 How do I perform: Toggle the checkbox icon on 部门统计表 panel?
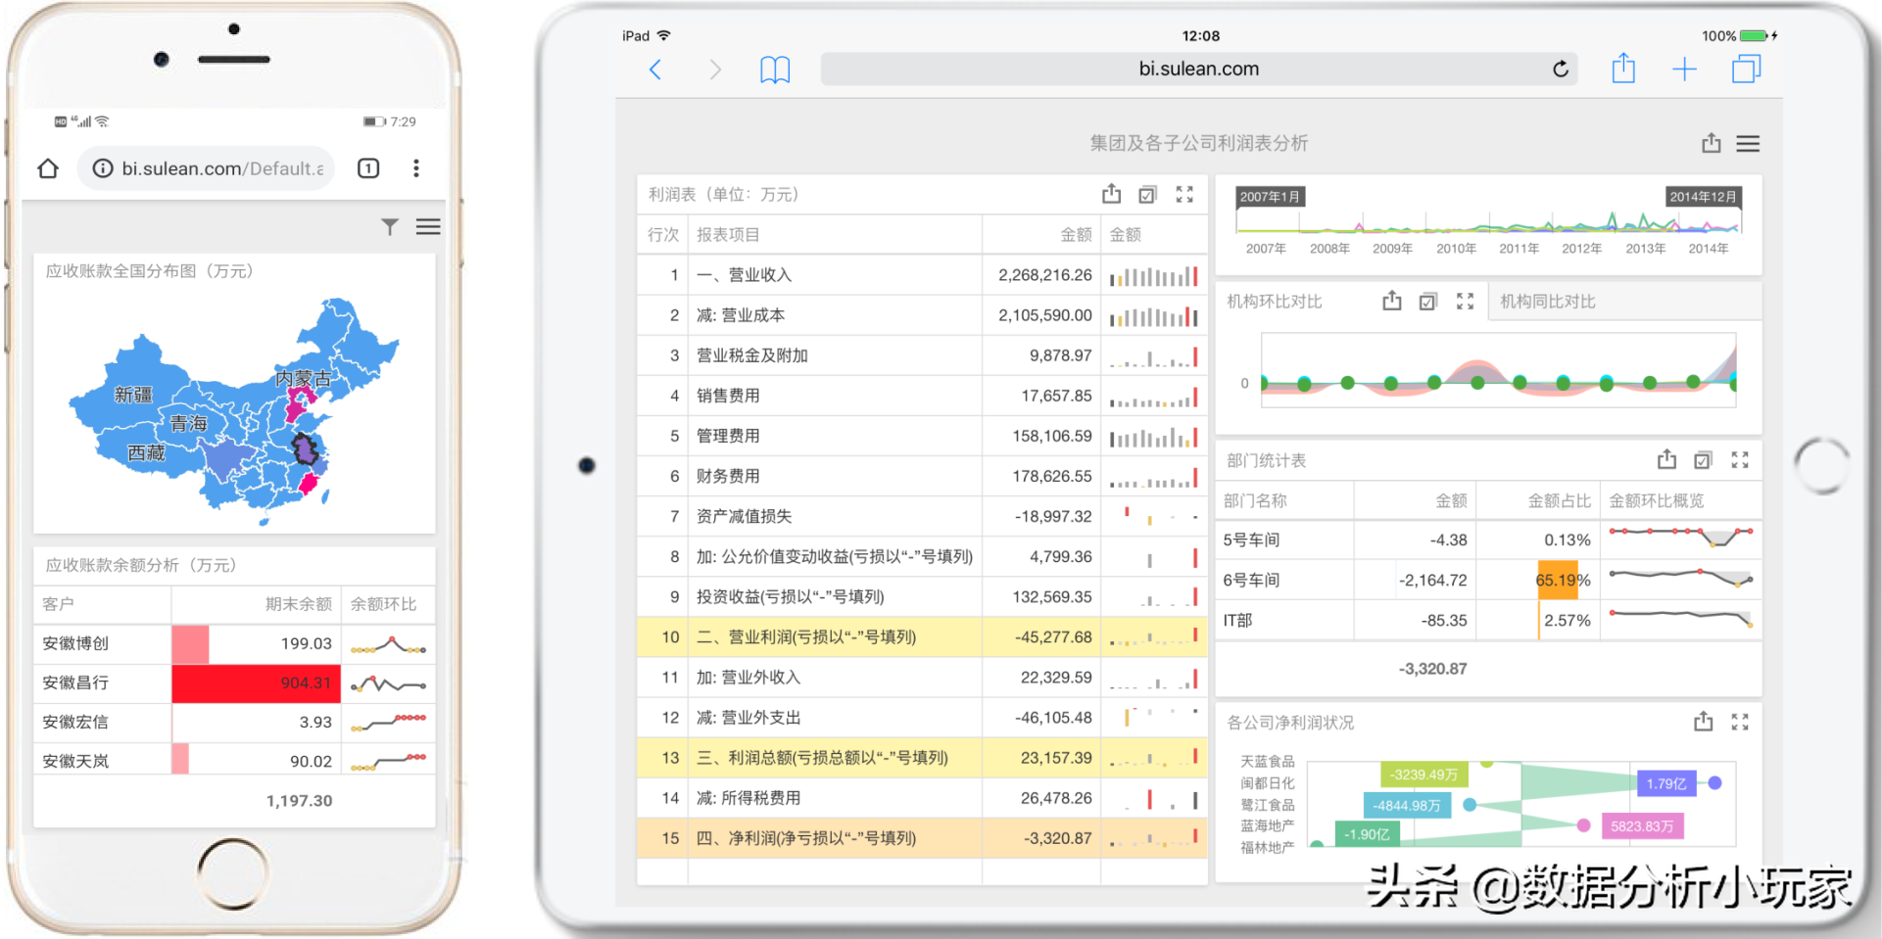pos(1703,459)
